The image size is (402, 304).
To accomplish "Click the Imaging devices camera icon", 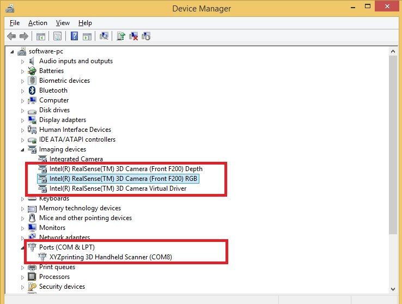I will 32,149.
